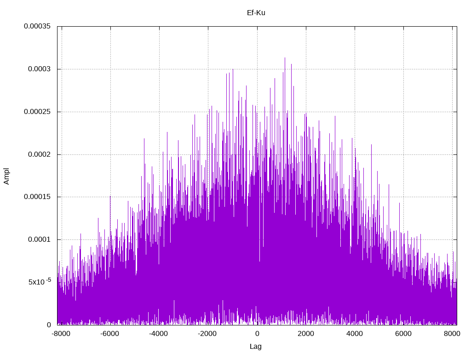Viewport: 471px width, 353px height.
Task: Click the y-axis value 0.0002
Action: 40,154
